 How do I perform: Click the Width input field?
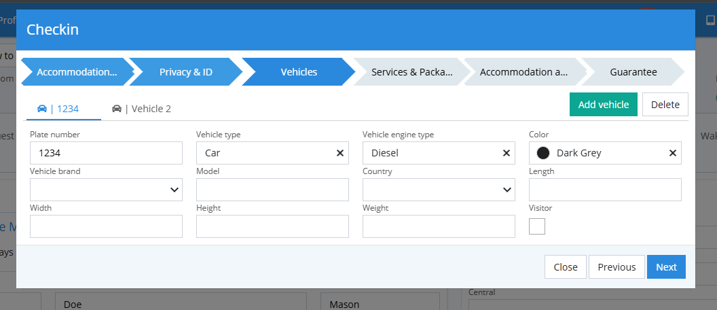click(106, 226)
